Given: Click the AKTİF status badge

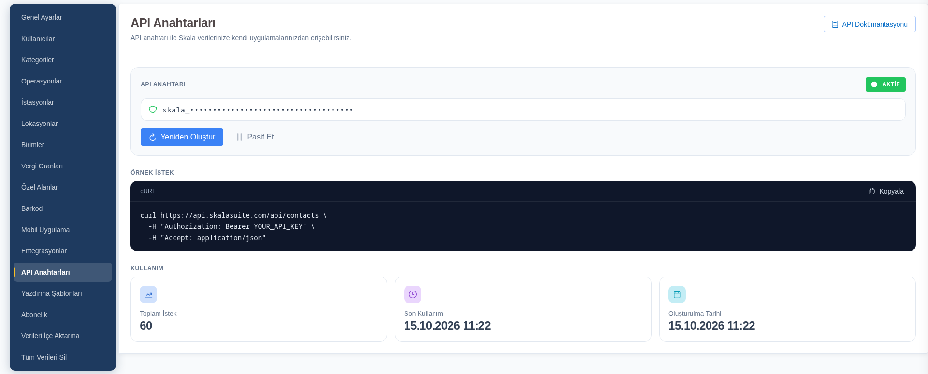Looking at the screenshot, I should click(x=885, y=84).
